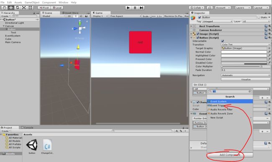The width and height of the screenshot is (272, 162).
Task: Toggle scene lighting icon in Scene toolbar
Action: click(x=75, y=16)
